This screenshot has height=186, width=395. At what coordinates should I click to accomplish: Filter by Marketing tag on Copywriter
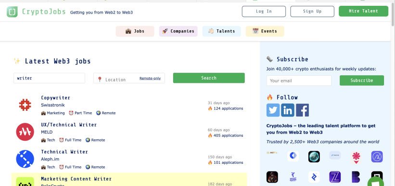(53, 113)
